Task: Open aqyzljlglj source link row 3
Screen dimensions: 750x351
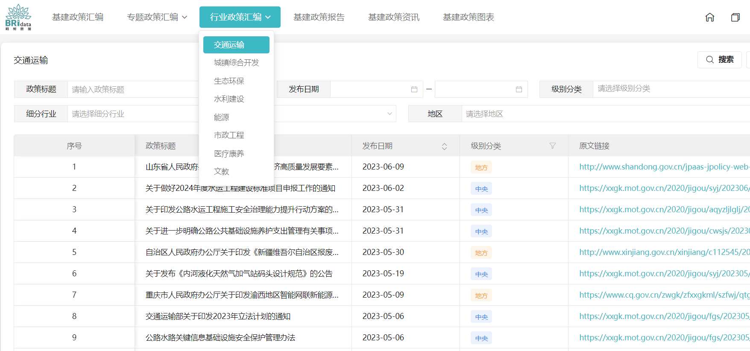Action: coord(665,210)
